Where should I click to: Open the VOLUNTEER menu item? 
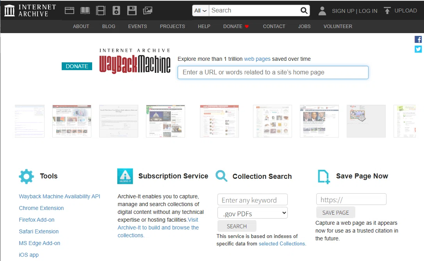coord(338,26)
